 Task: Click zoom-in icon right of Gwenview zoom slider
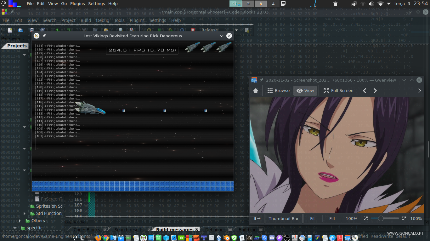[404, 218]
